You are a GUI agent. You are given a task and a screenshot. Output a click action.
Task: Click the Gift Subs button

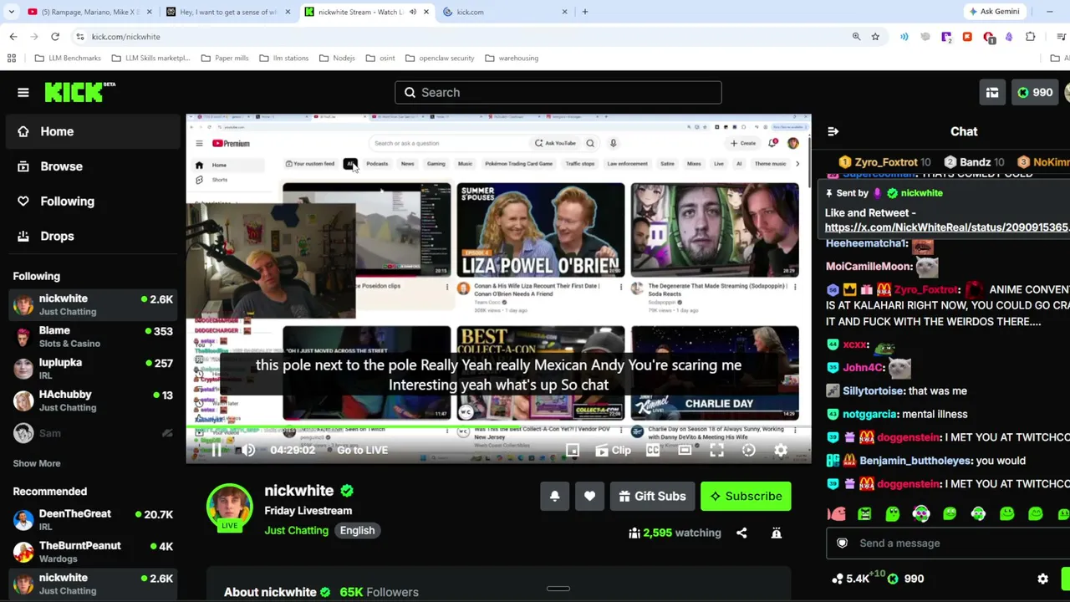pos(652,496)
